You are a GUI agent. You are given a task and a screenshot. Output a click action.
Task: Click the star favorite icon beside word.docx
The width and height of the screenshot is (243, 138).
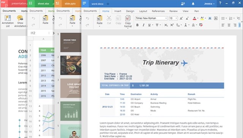point(108,3)
